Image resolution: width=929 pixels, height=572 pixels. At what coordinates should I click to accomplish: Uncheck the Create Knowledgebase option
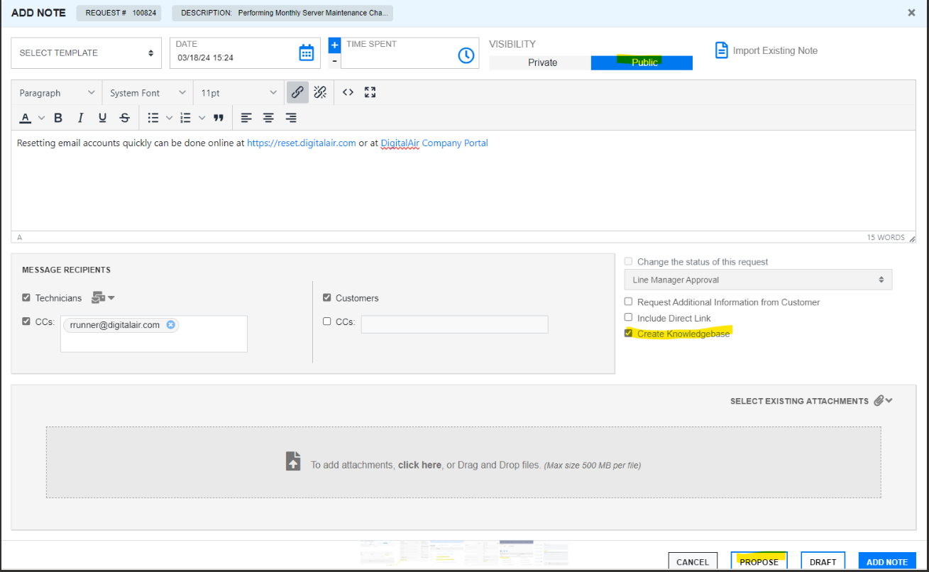point(628,332)
